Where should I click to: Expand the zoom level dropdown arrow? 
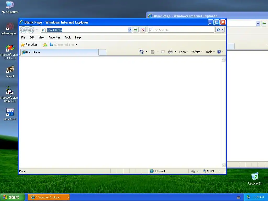219,171
